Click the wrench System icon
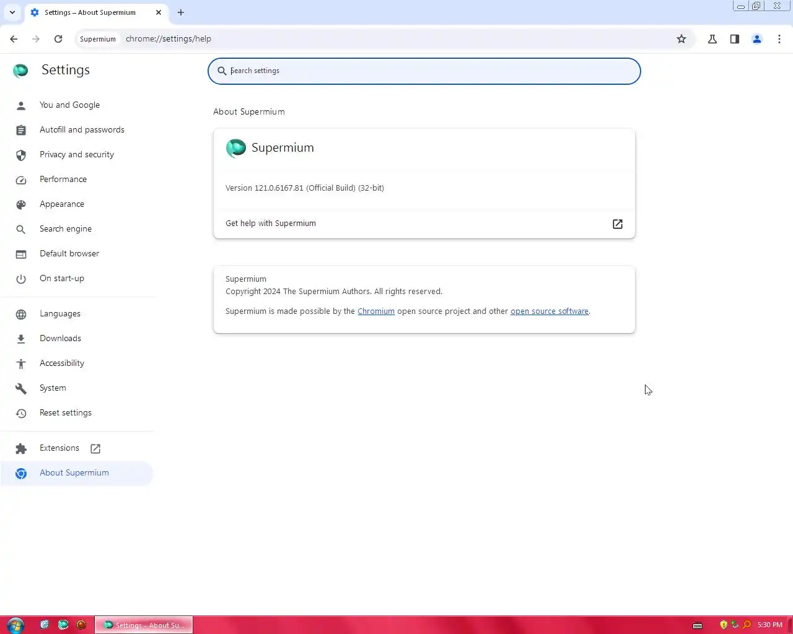The image size is (793, 634). click(x=21, y=389)
